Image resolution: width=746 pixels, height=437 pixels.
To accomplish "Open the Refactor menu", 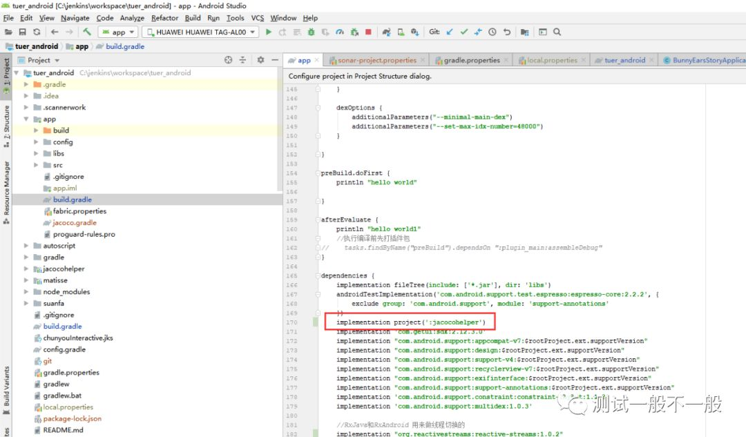I will (x=164, y=18).
